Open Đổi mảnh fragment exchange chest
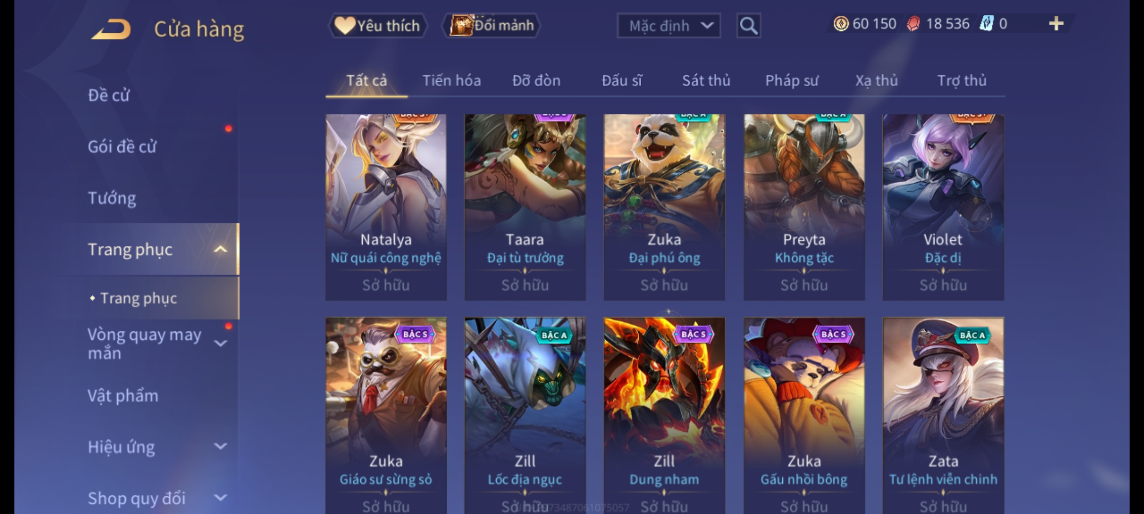This screenshot has width=1144, height=514. pos(491,26)
